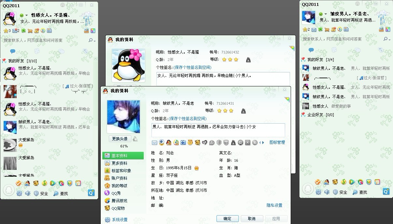Click profile avatar photo in front profile window
393x224 pixels.
coord(124,116)
